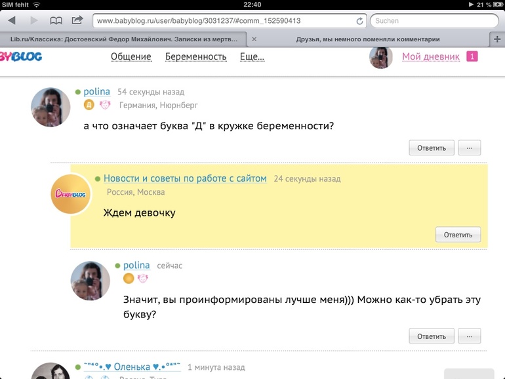The height and width of the screenshot is (379, 505).
Task: Click pink baby face icon beside Германия
Action: point(105,105)
